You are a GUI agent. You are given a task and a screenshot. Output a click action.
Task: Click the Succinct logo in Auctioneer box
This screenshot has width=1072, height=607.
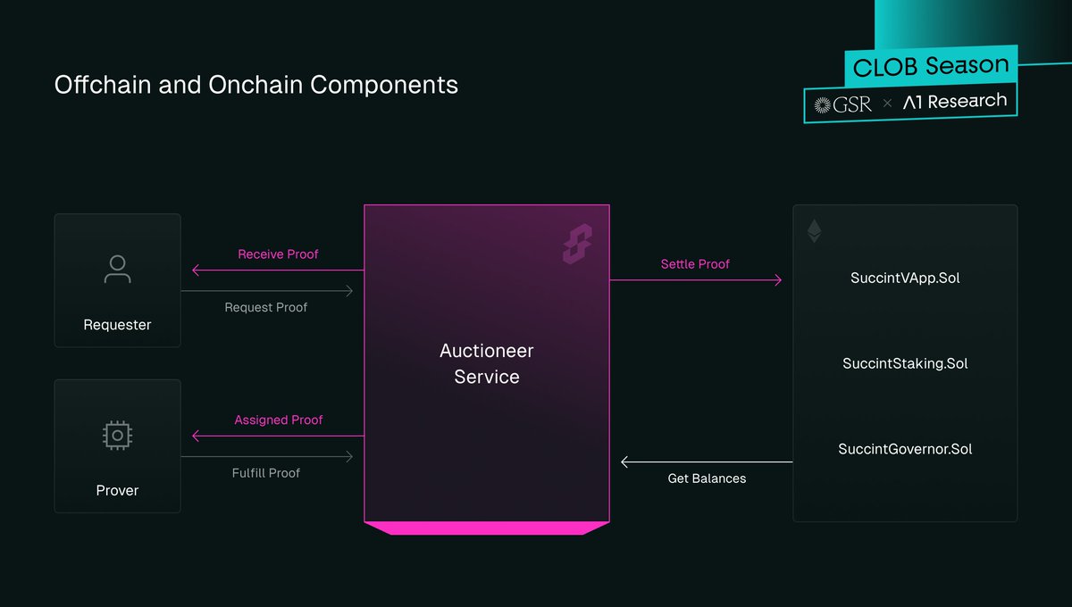[577, 244]
